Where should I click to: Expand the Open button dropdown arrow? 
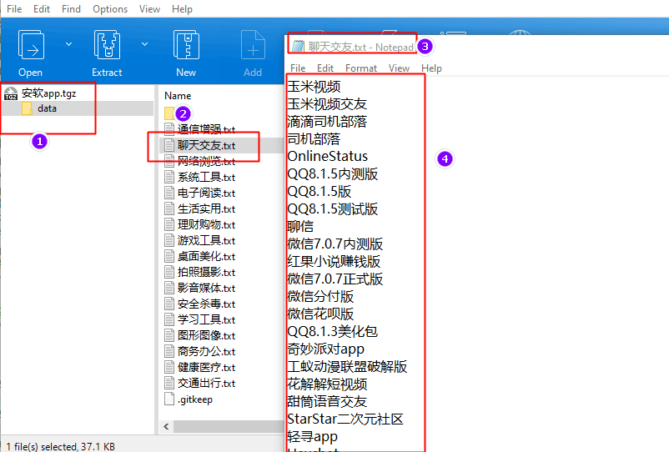coord(68,44)
